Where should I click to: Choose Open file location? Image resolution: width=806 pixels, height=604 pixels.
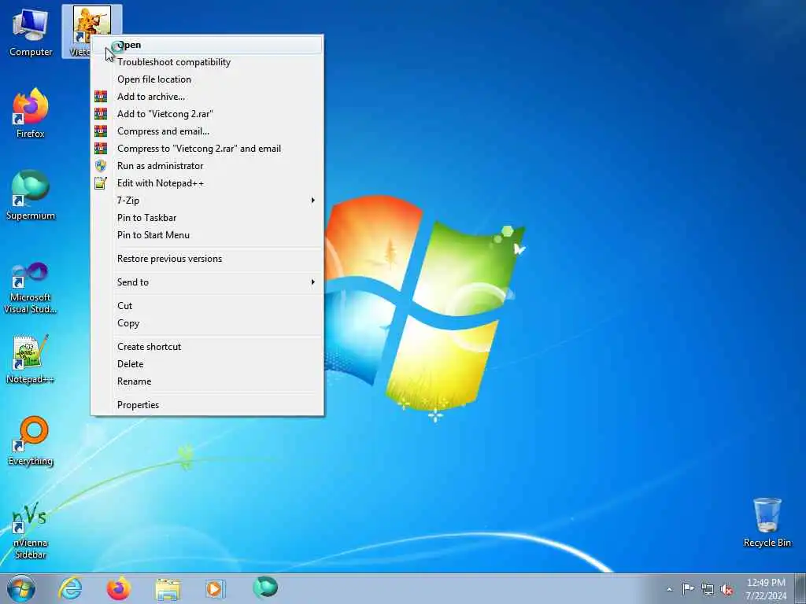pos(208,79)
